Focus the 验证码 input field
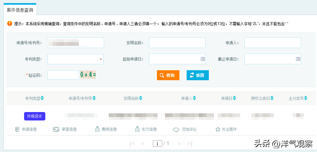 (63, 75)
